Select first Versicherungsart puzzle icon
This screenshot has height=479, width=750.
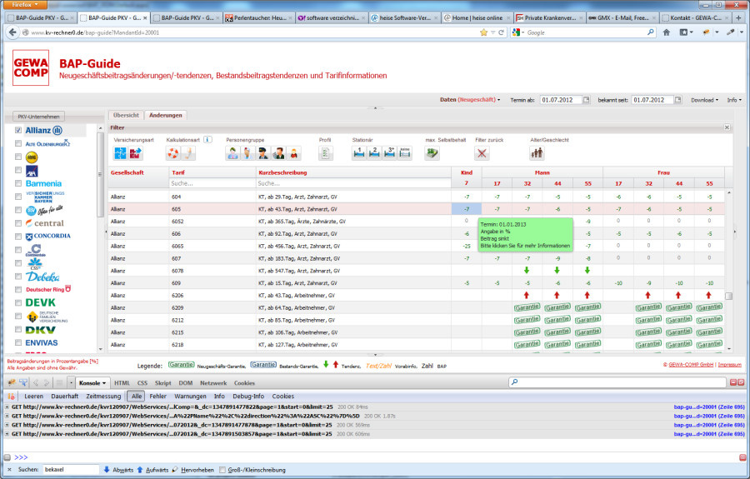[x=122, y=153]
